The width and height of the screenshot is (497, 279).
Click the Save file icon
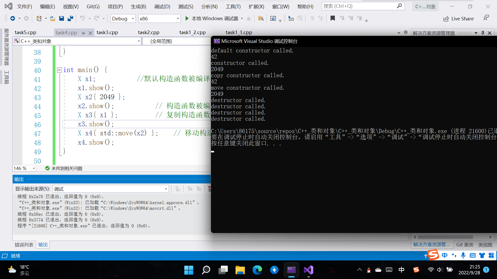pos(61,18)
